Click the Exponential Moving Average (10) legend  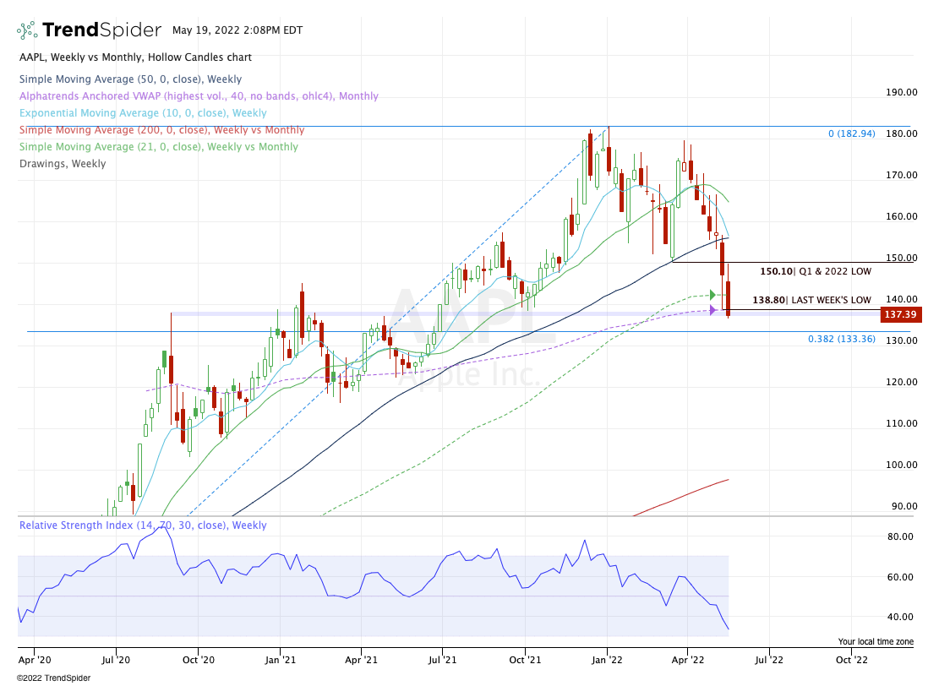(143, 113)
